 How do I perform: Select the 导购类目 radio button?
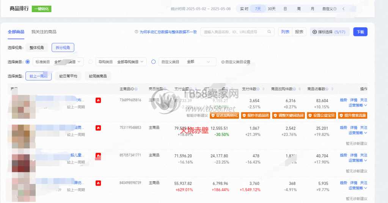[x=91, y=61]
